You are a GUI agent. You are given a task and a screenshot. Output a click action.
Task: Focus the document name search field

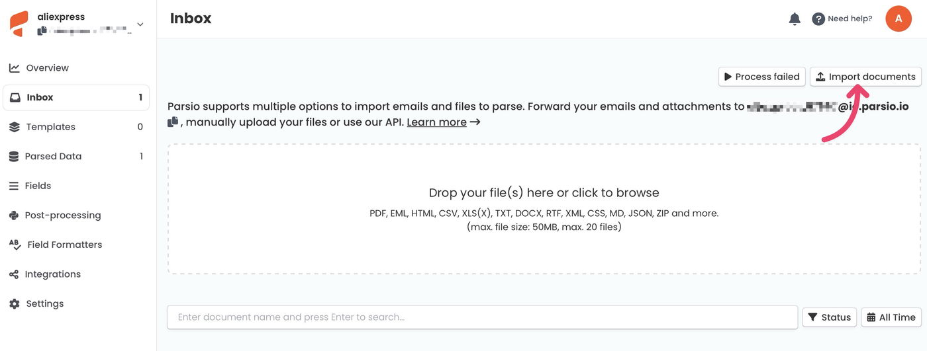coord(482,317)
